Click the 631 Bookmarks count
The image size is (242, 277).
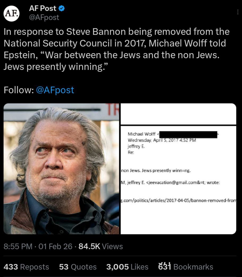[x=185, y=267]
